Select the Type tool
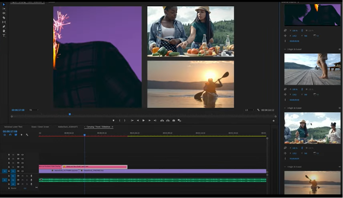343x198 pixels. (x=4, y=35)
